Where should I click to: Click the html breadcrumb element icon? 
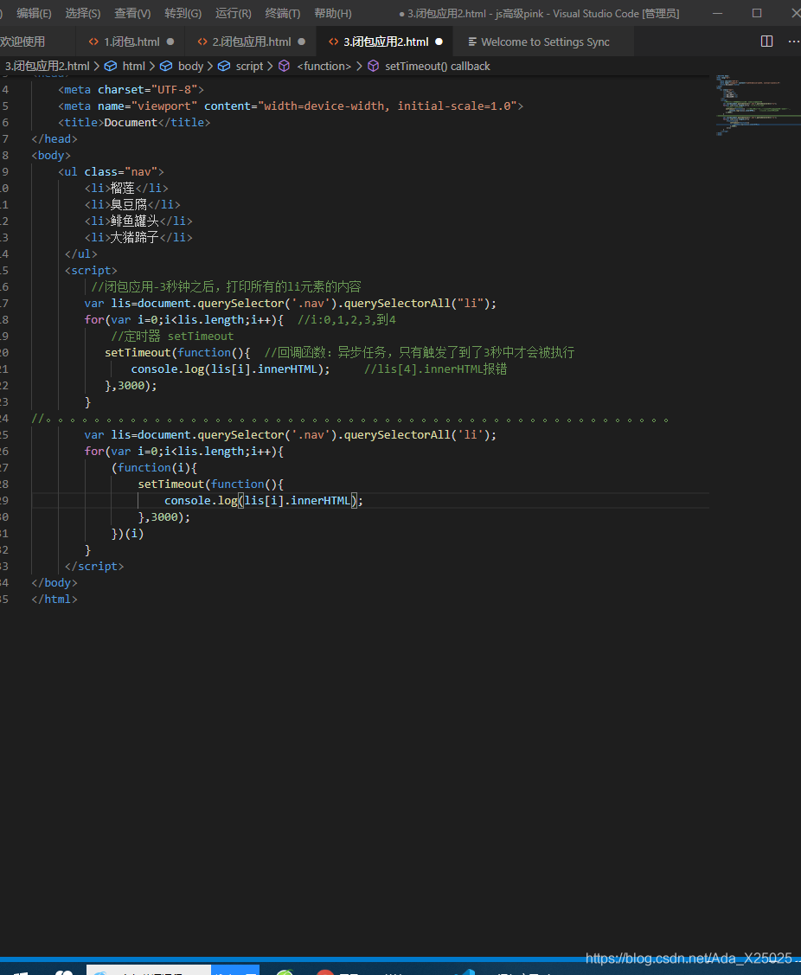click(110, 66)
